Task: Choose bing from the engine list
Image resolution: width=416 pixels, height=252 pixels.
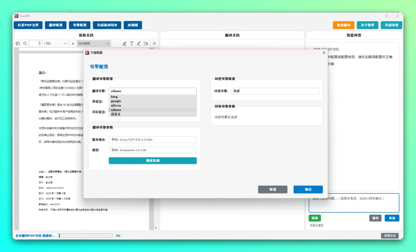Action: (153, 97)
